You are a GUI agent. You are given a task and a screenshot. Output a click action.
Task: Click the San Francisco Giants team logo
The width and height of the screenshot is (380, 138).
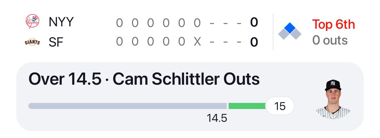coord(32,43)
